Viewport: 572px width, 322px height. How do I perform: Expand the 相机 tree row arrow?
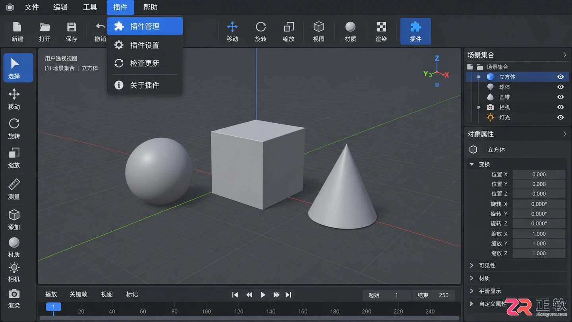tap(479, 107)
